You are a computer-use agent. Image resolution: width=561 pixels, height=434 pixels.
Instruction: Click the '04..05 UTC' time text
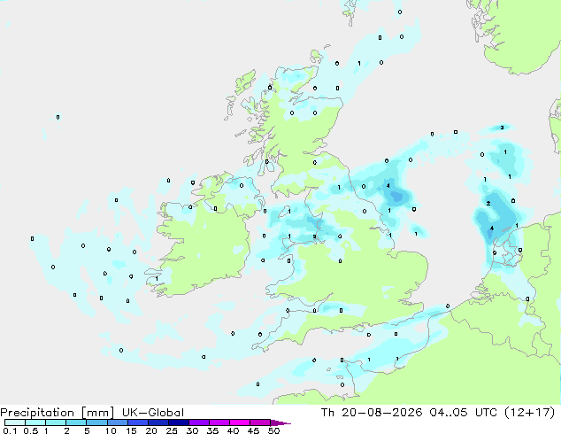click(x=464, y=413)
